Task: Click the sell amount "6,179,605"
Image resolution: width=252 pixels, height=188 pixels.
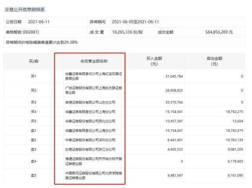Action: coord(235,161)
